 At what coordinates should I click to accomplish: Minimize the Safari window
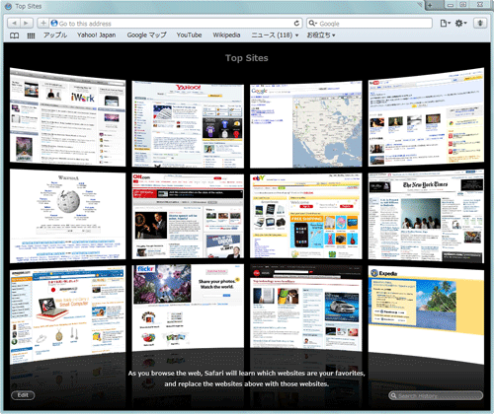click(x=451, y=5)
